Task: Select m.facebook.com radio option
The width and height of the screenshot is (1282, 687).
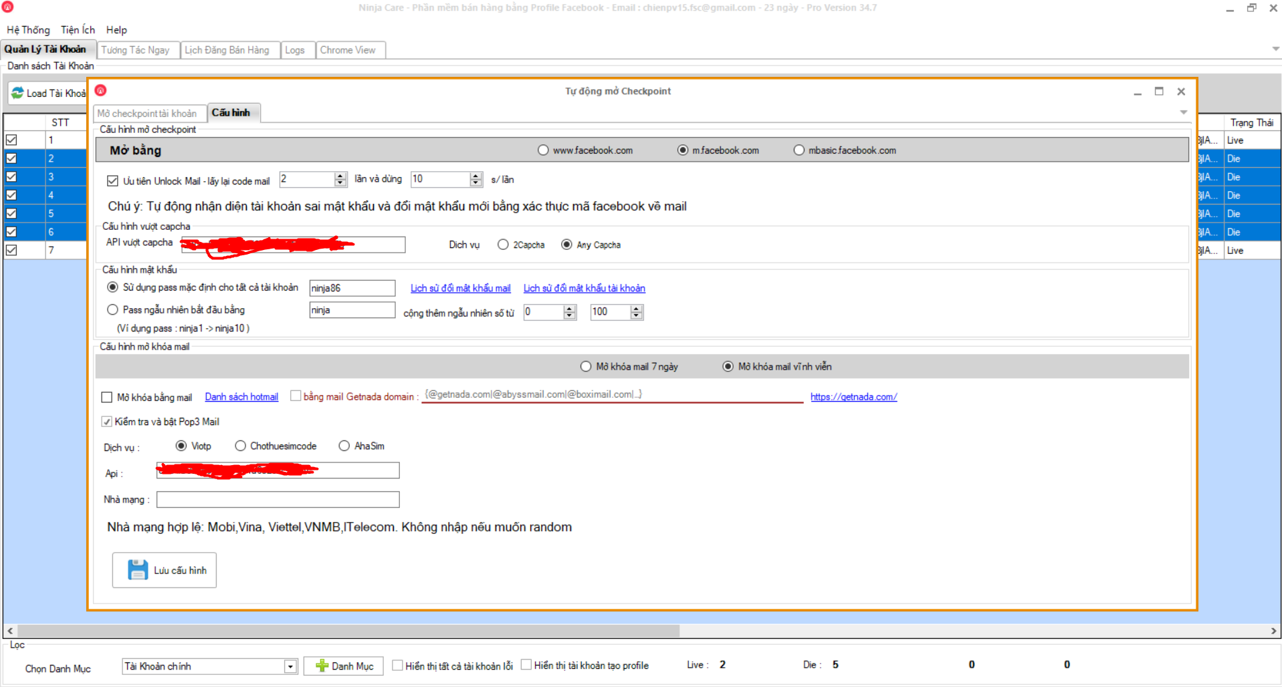Action: 682,150
